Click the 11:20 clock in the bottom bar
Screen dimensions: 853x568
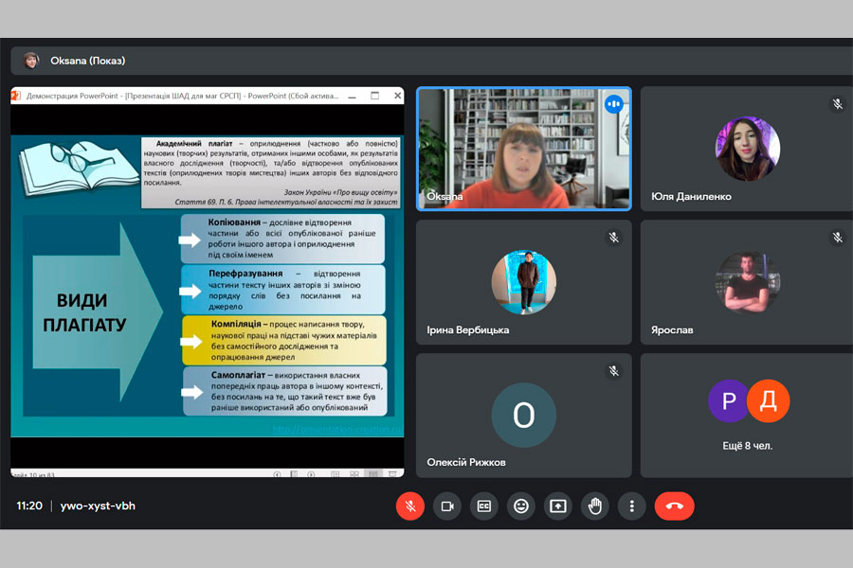[29, 506]
